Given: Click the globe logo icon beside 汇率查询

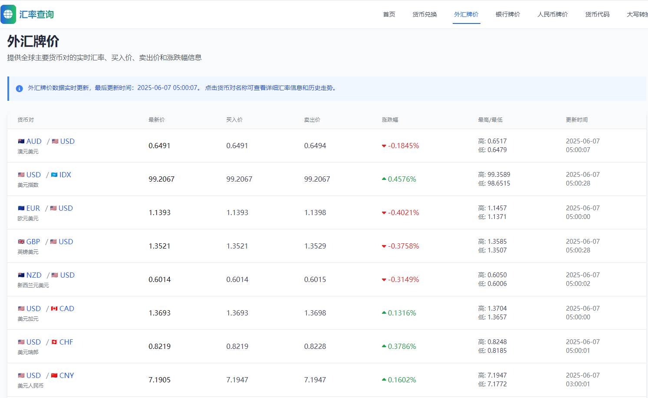Looking at the screenshot, I should pyautogui.click(x=8, y=14).
